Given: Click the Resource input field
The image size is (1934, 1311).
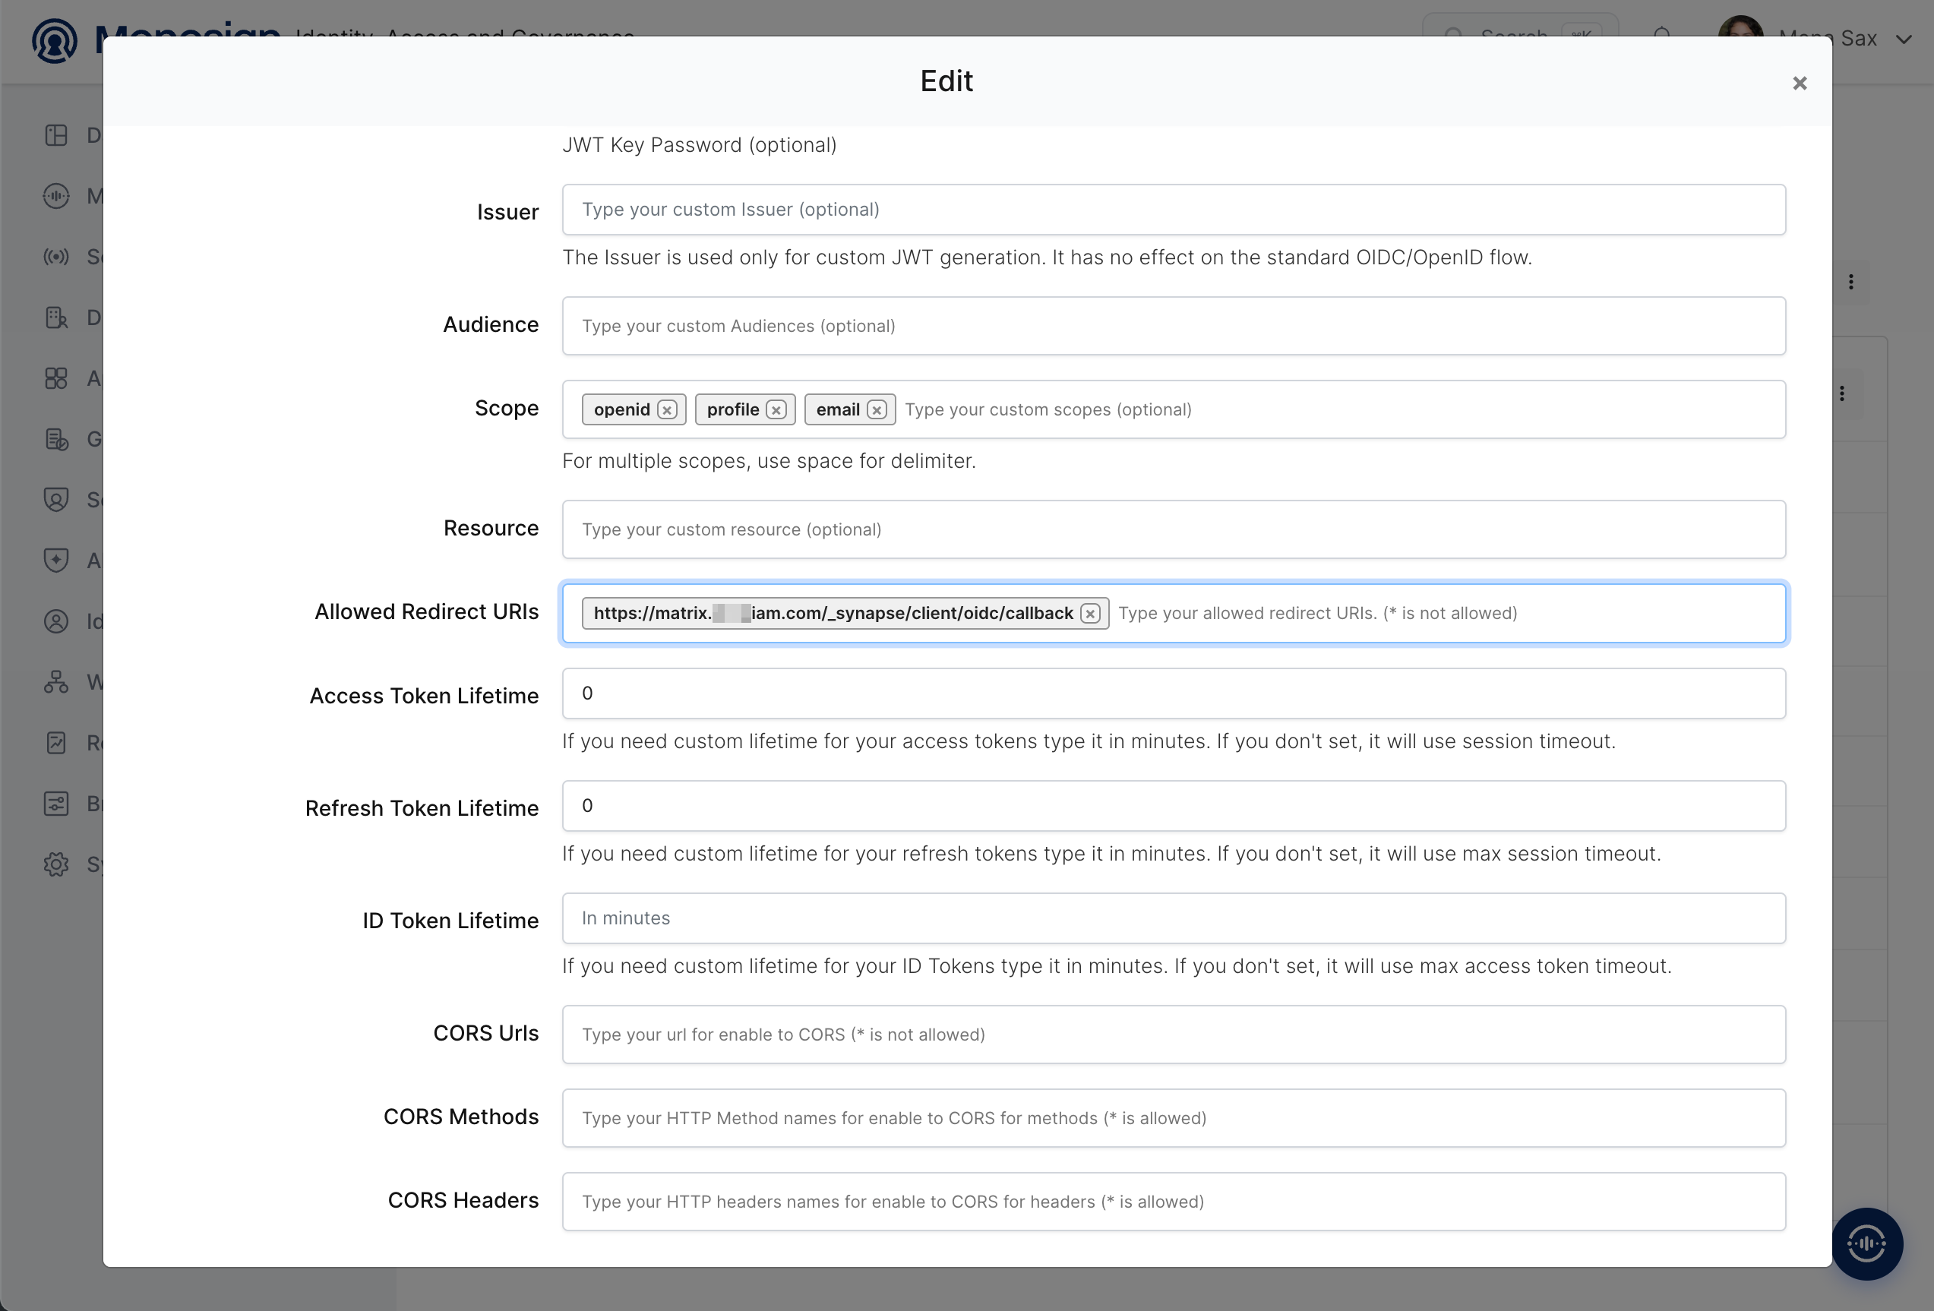Looking at the screenshot, I should click(x=1174, y=530).
